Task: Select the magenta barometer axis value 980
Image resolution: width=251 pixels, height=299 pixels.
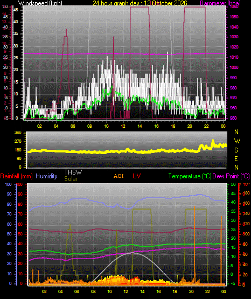Action: 233,88
